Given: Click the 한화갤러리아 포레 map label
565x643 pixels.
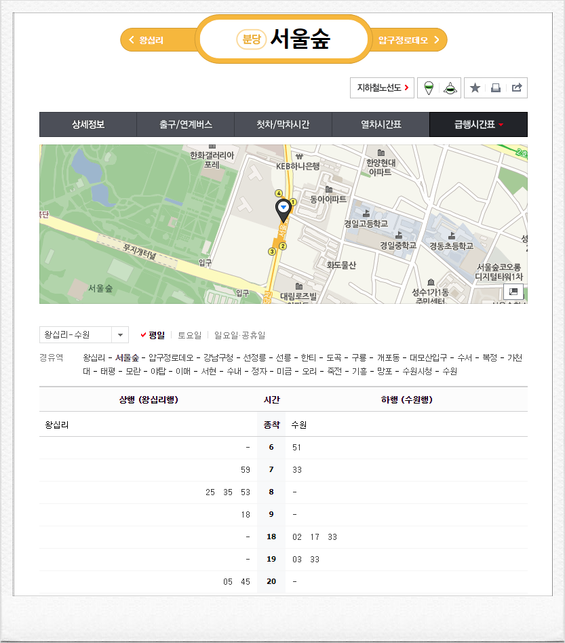Looking at the screenshot, I should pyautogui.click(x=212, y=160).
